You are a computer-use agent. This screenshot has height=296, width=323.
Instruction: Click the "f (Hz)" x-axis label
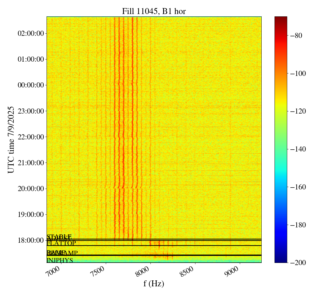click(x=154, y=283)
